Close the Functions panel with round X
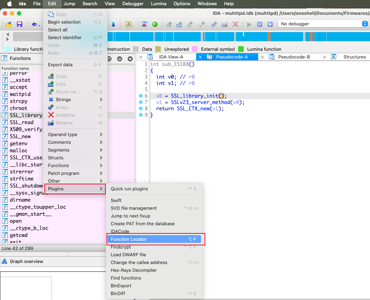This screenshot has height=300, width=370. click(x=130, y=59)
